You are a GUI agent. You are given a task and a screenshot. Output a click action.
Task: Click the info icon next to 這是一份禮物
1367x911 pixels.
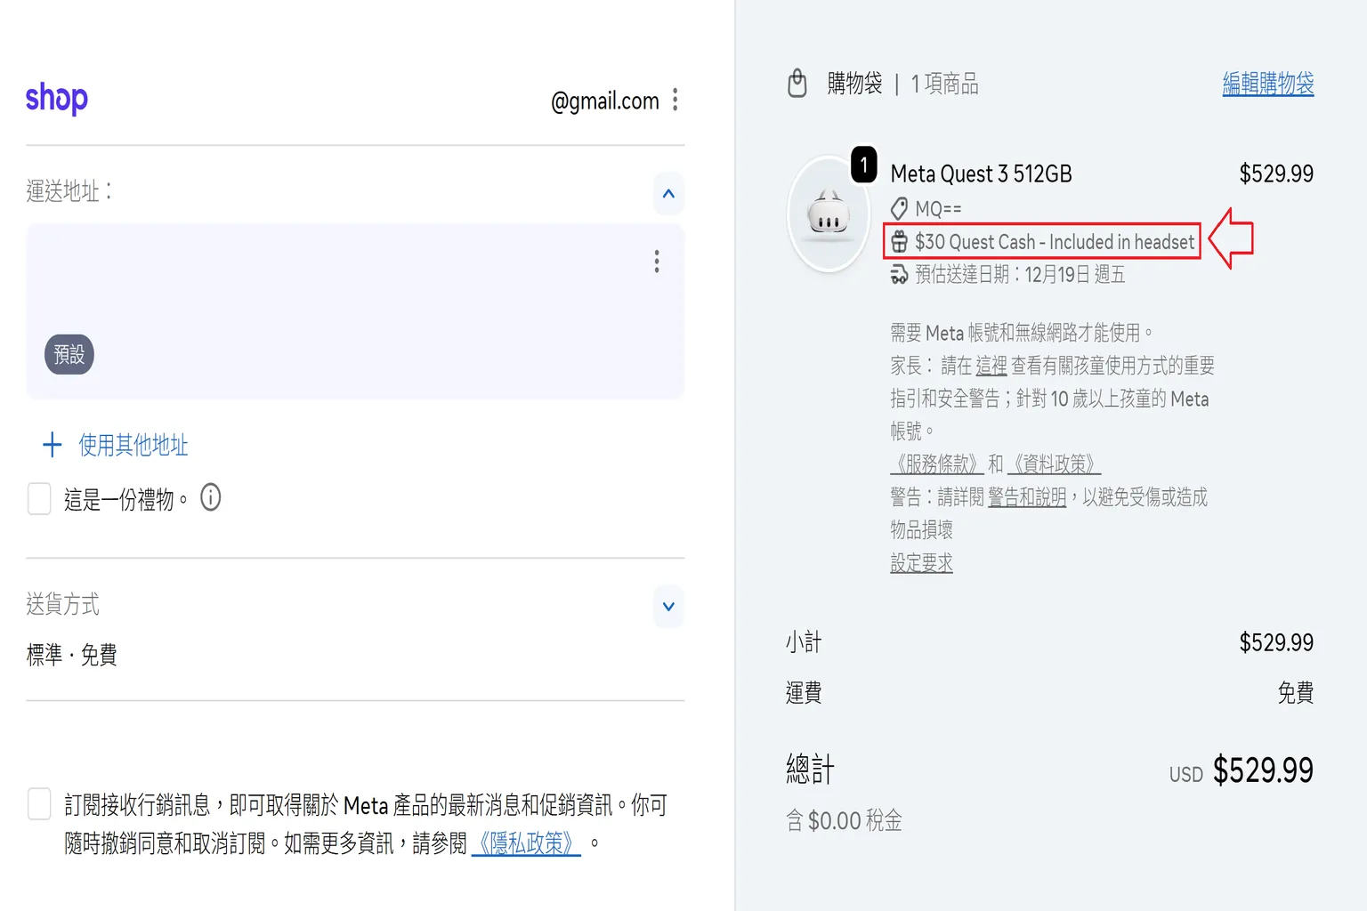click(x=210, y=497)
